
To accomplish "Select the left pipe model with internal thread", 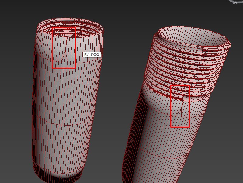I will click(x=68, y=101).
